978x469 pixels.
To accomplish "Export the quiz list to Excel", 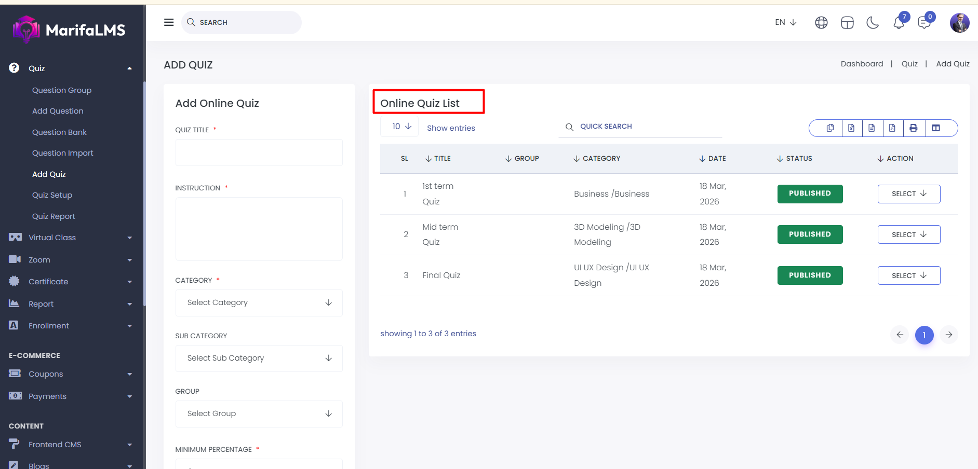I will [x=851, y=128].
